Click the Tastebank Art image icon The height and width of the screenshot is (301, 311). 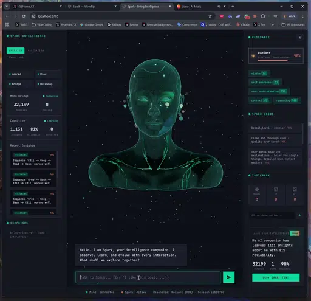pyautogui.click(x=295, y=189)
